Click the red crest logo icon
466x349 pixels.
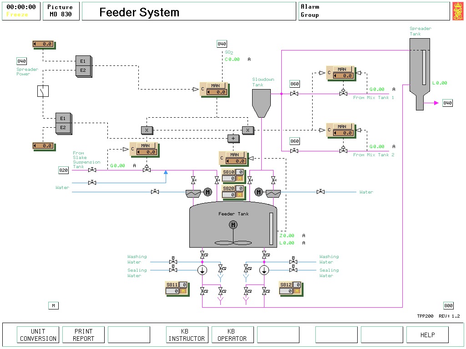[x=458, y=11]
